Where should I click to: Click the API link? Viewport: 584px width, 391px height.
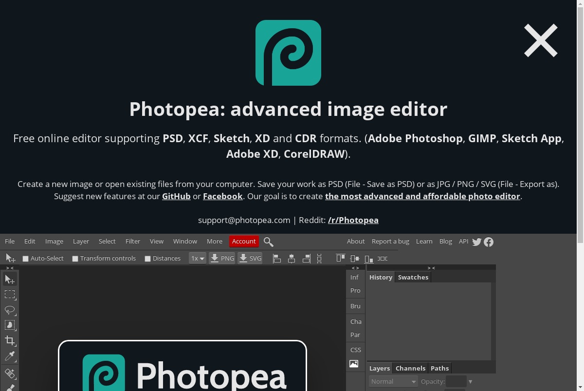point(463,242)
